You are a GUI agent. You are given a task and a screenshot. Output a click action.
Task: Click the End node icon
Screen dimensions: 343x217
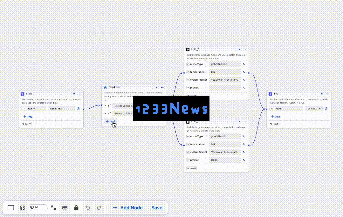[x=271, y=94]
